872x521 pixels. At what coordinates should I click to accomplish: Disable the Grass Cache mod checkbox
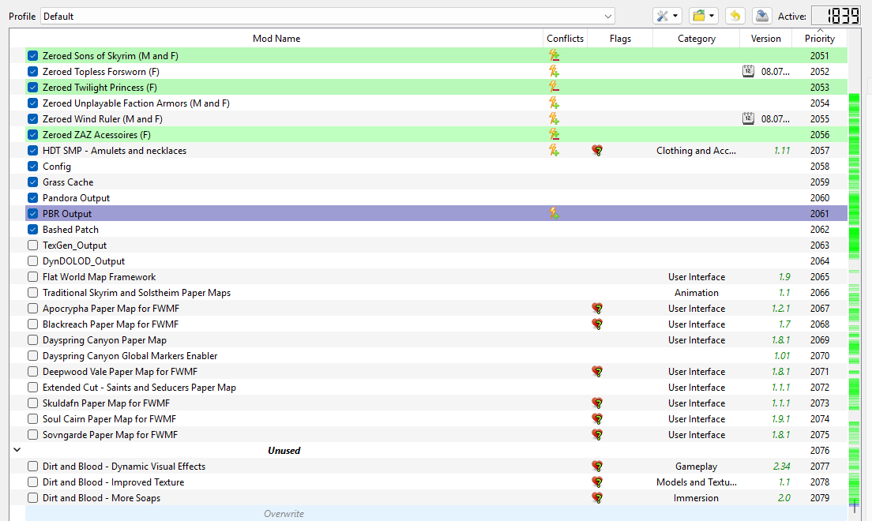point(33,182)
